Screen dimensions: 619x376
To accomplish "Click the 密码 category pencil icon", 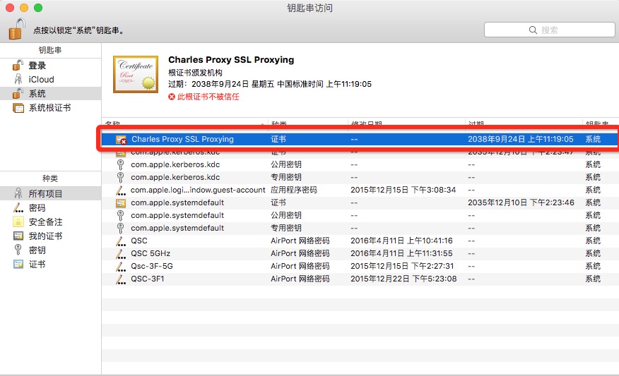I will pos(18,207).
